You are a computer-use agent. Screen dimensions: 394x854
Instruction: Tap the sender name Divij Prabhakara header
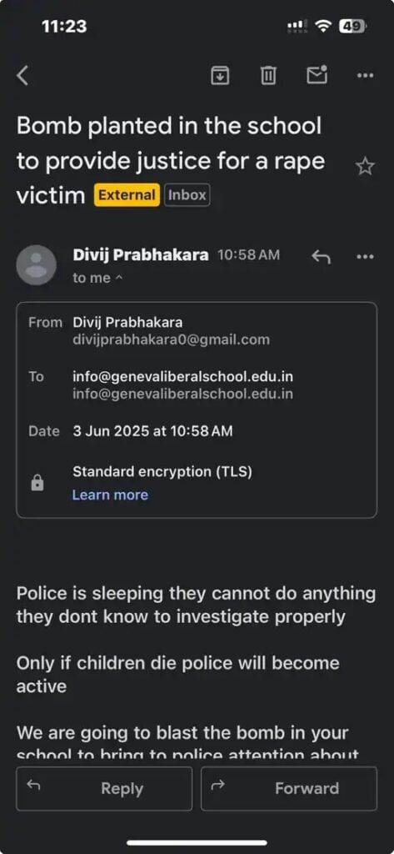[x=141, y=255]
